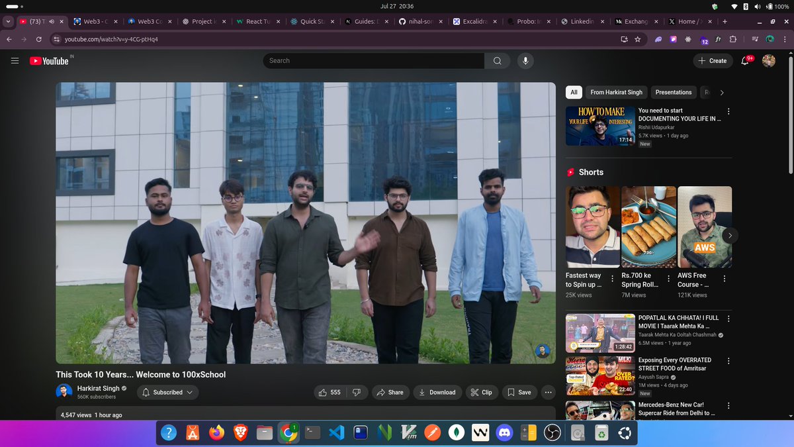The image size is (794, 447).
Task: Open Discord from the dock
Action: click(x=504, y=432)
